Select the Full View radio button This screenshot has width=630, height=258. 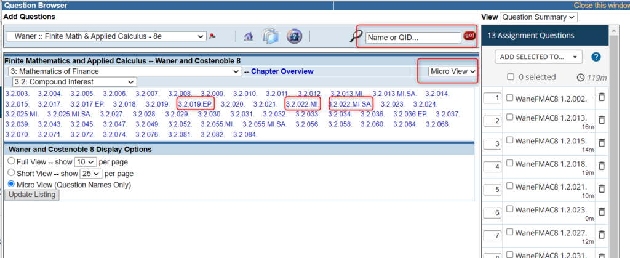10,161
